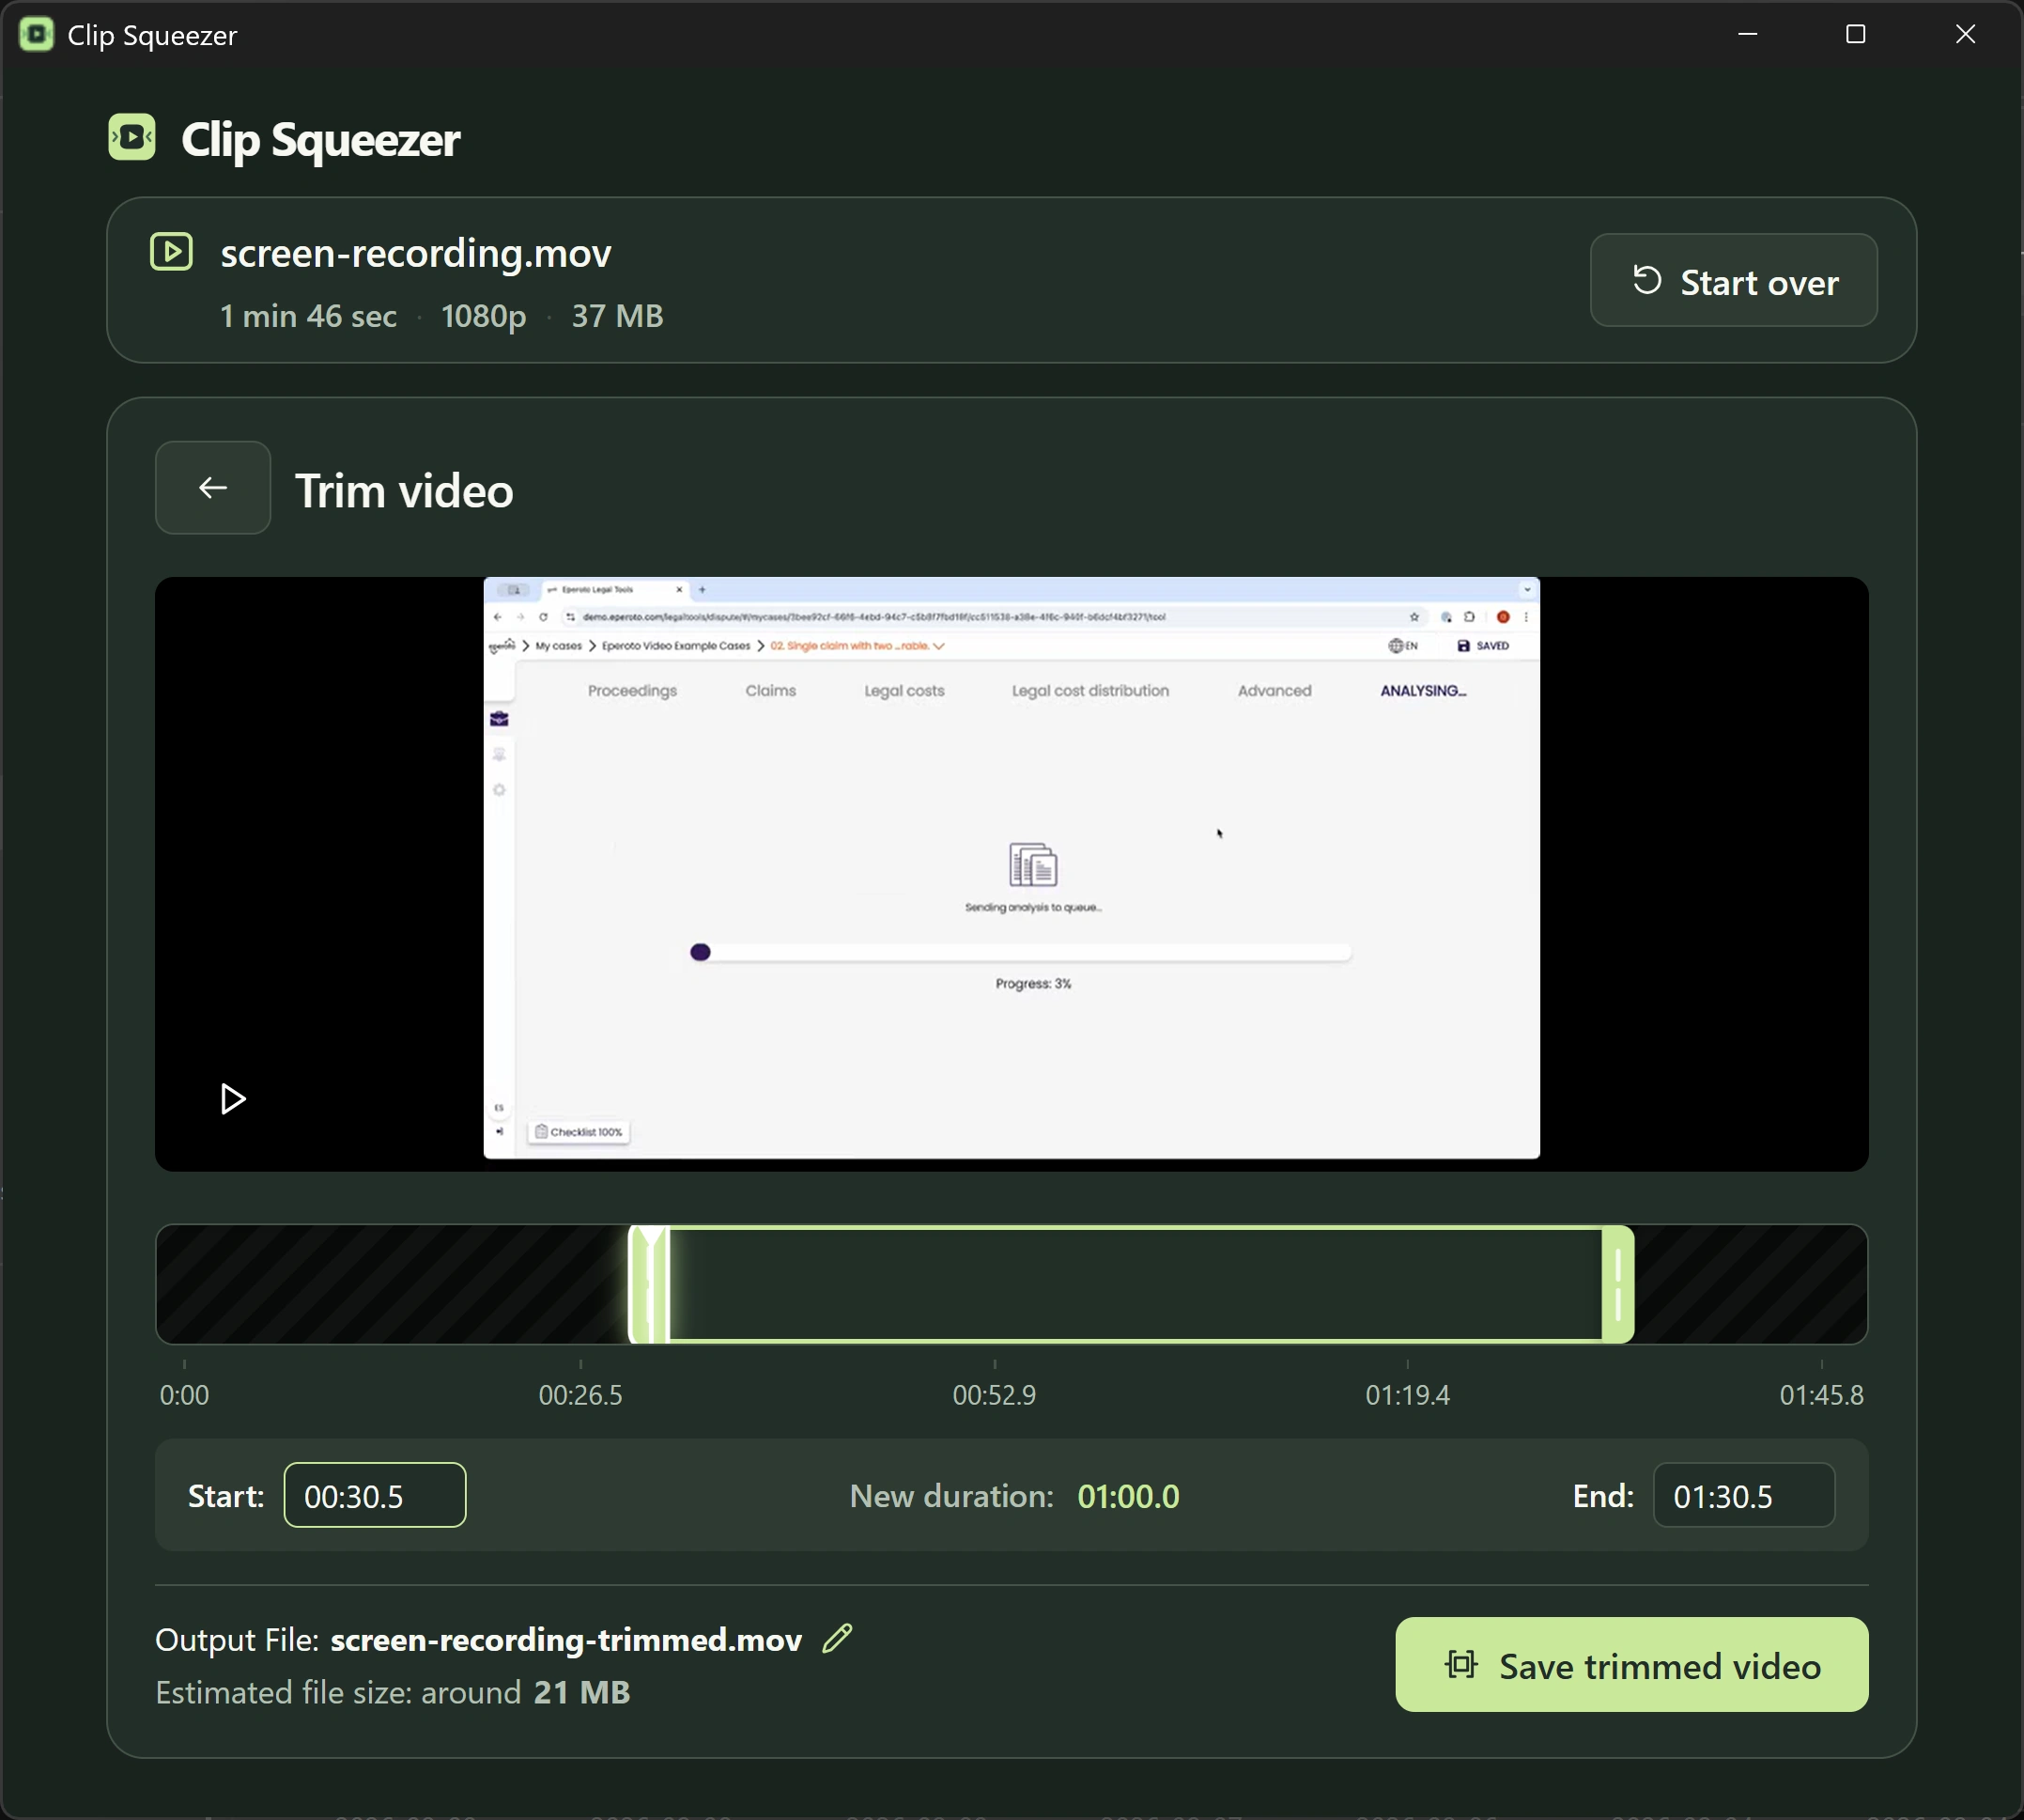Viewport: 2024px width, 1820px height.
Task: Minimize the Clip Squeezer window
Action: click(1747, 34)
